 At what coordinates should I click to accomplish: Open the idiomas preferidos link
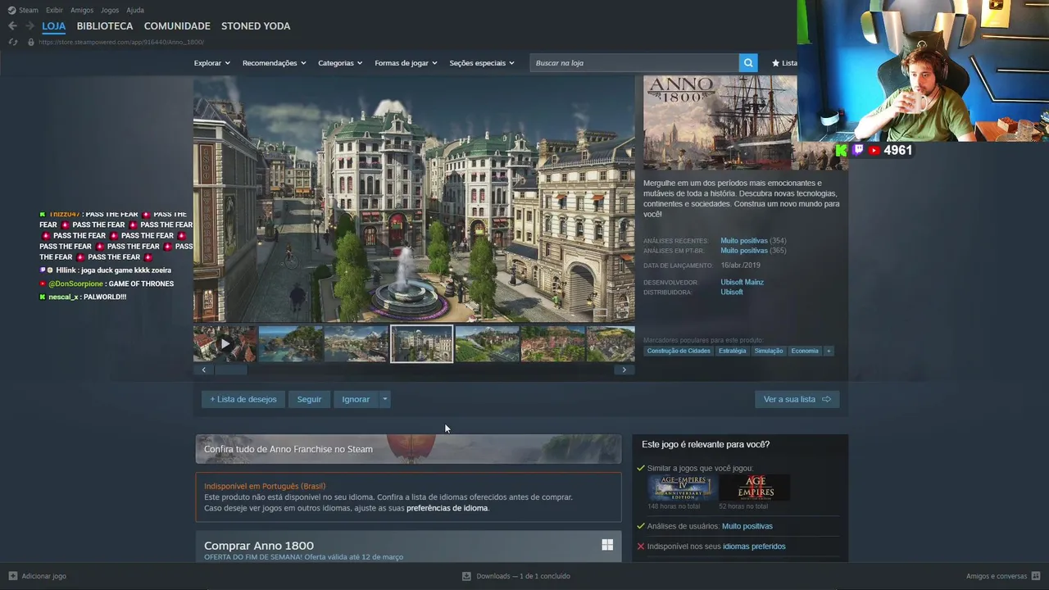coord(754,547)
